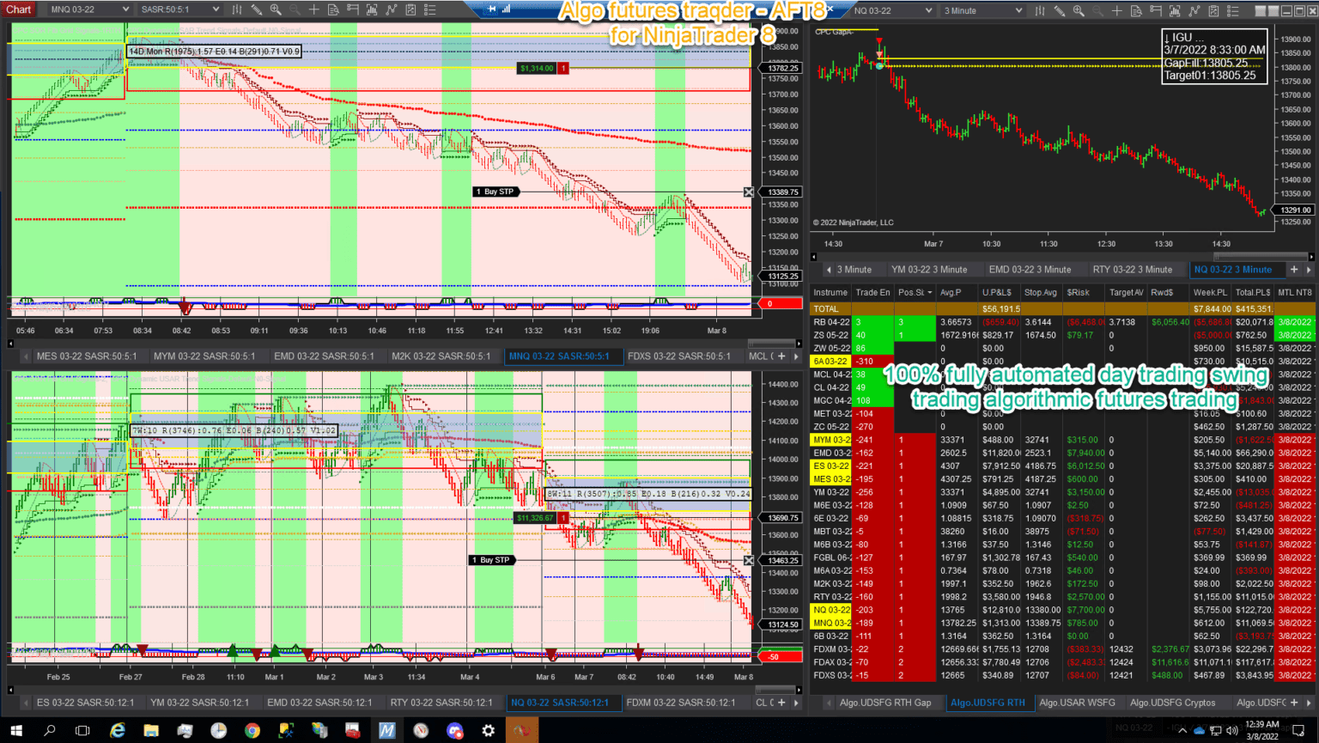Open Chart Trader from the MNQ toolbar
Viewport: 1319px width, 743px height.
(353, 10)
